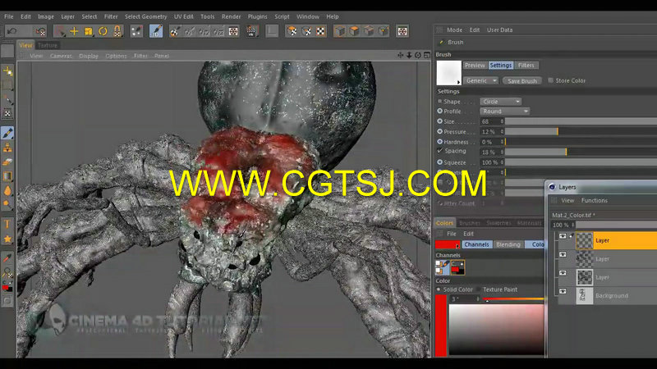The image size is (657, 369).
Task: Set Pressure slider bar value
Action: (581, 131)
